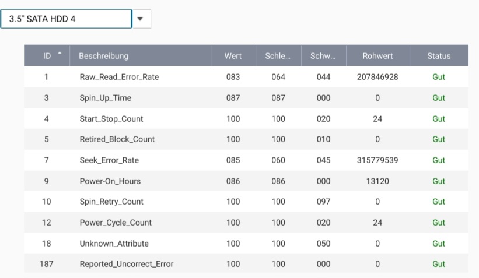Select the Power-On_Hours row
Viewport: 479px width, 278px height.
[110, 181]
